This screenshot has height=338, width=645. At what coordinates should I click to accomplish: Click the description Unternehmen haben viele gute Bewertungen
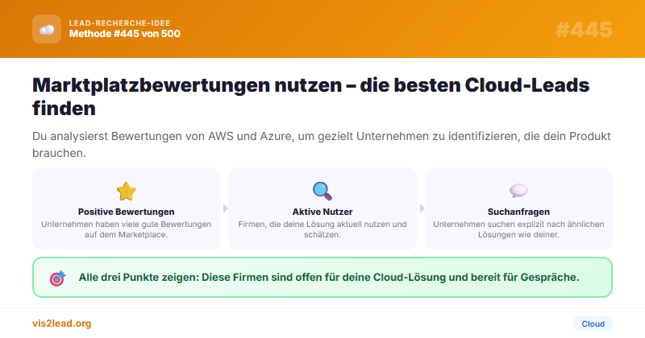pyautogui.click(x=127, y=229)
